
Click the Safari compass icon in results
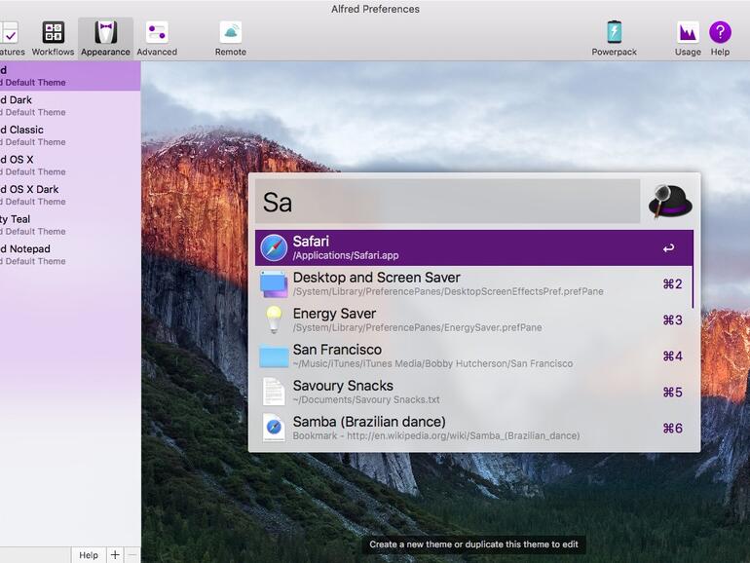pyautogui.click(x=274, y=247)
